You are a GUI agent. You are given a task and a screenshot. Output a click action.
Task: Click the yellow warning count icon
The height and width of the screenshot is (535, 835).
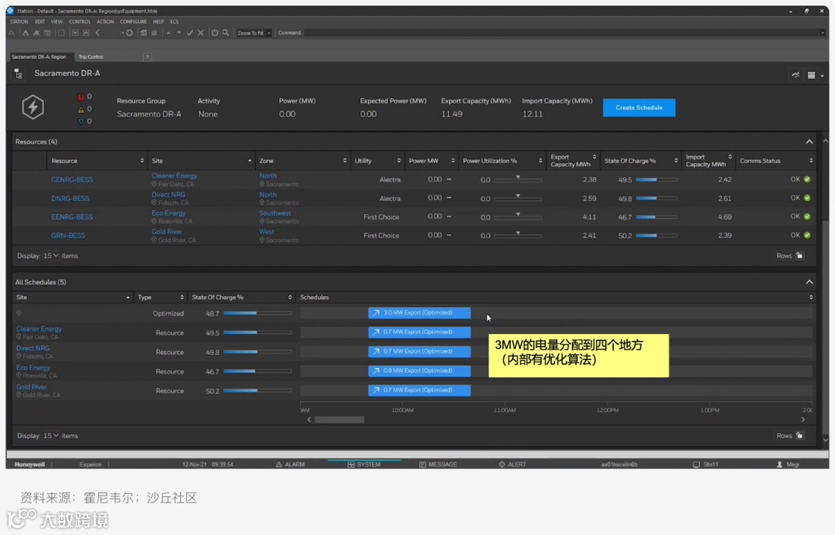(x=81, y=109)
